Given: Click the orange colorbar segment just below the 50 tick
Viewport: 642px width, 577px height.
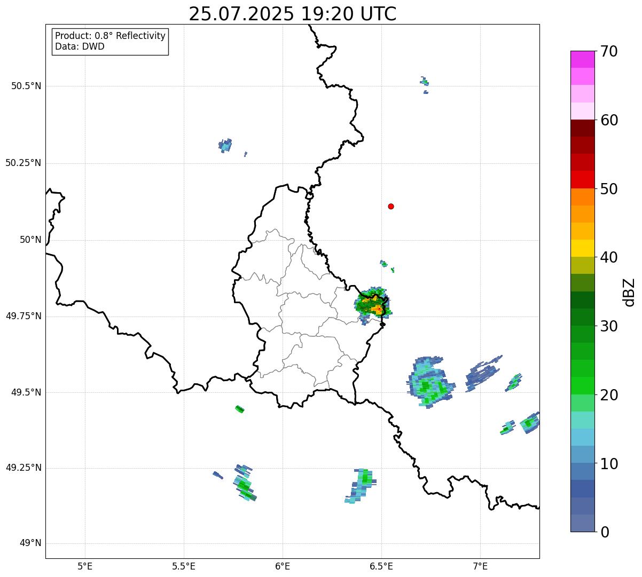Looking at the screenshot, I should [582, 197].
